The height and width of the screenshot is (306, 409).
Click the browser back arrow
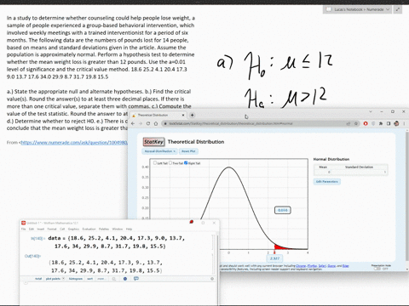[133, 123]
